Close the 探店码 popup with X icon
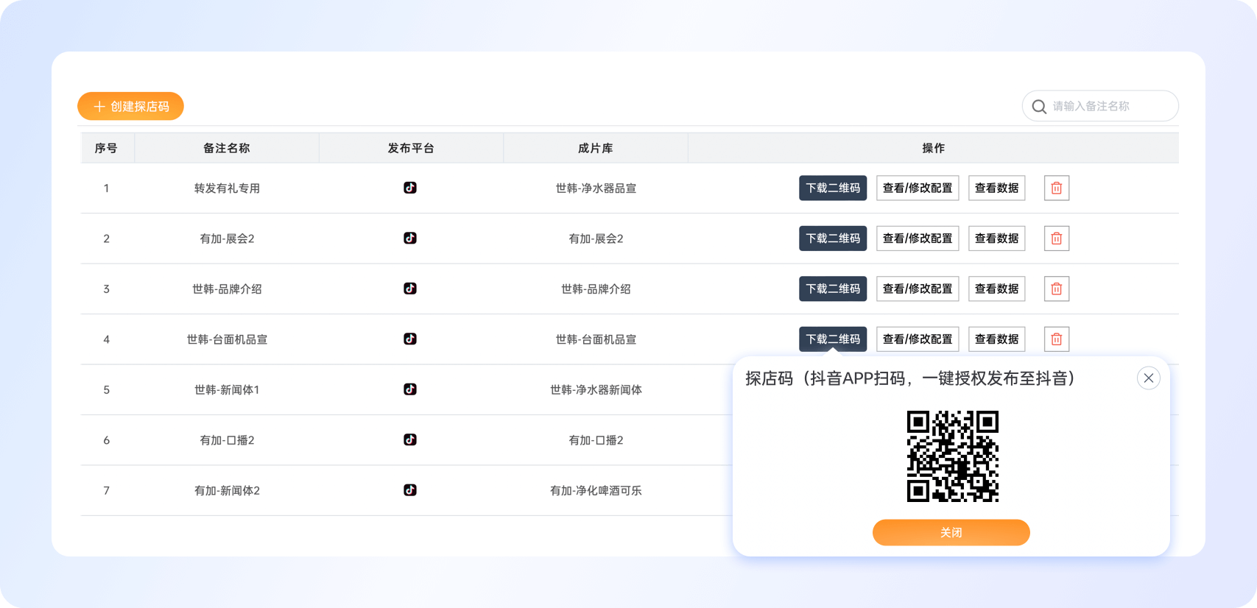Viewport: 1257px width, 608px height. pyautogui.click(x=1149, y=378)
